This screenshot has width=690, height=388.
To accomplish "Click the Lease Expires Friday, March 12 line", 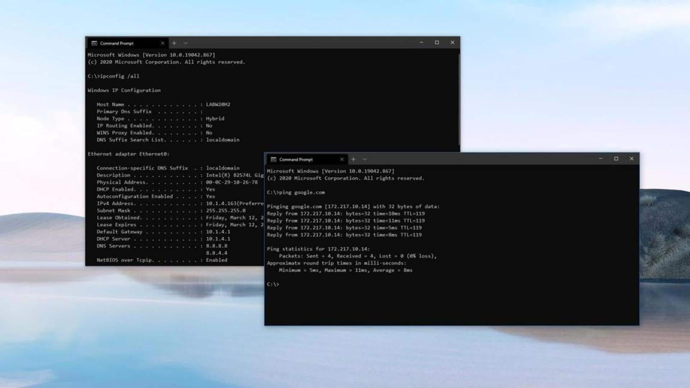I will [x=180, y=225].
